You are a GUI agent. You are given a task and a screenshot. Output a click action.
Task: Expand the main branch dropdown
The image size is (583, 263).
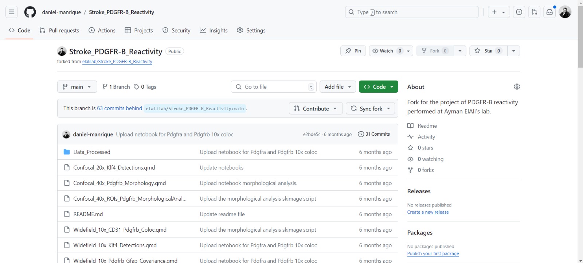pos(77,87)
